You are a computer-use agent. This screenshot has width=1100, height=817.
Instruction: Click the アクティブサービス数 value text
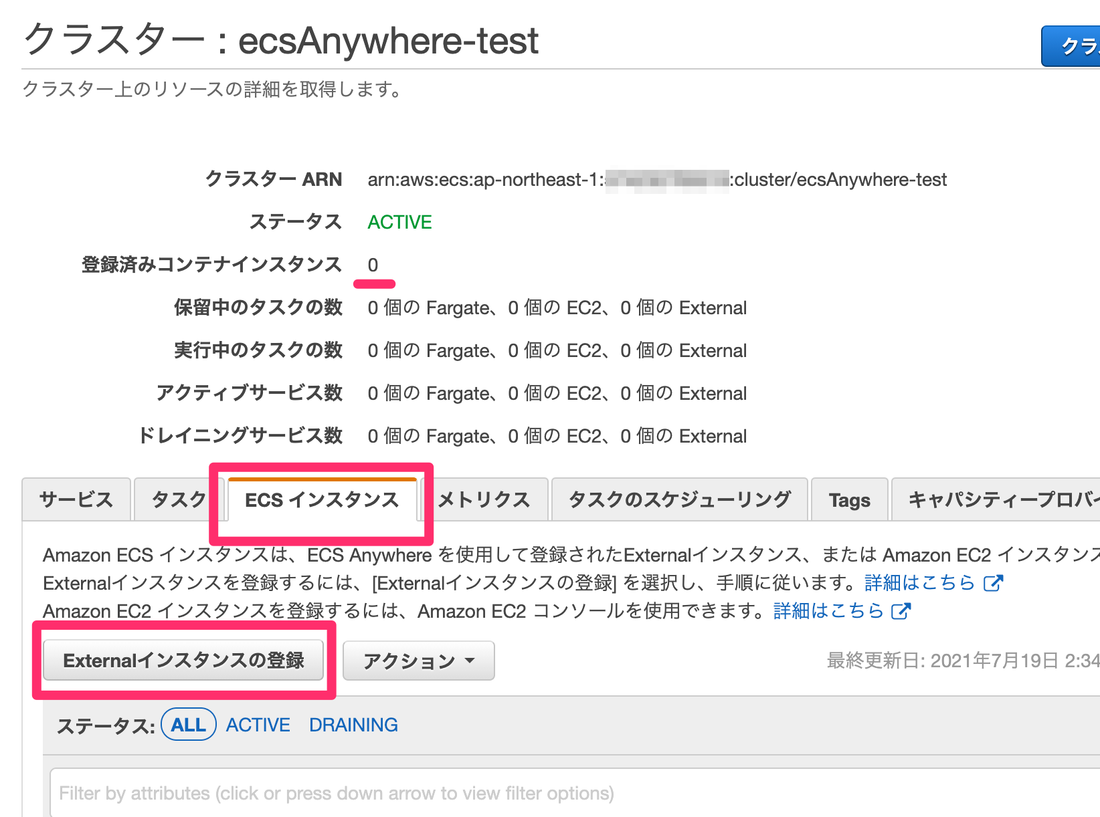557,393
